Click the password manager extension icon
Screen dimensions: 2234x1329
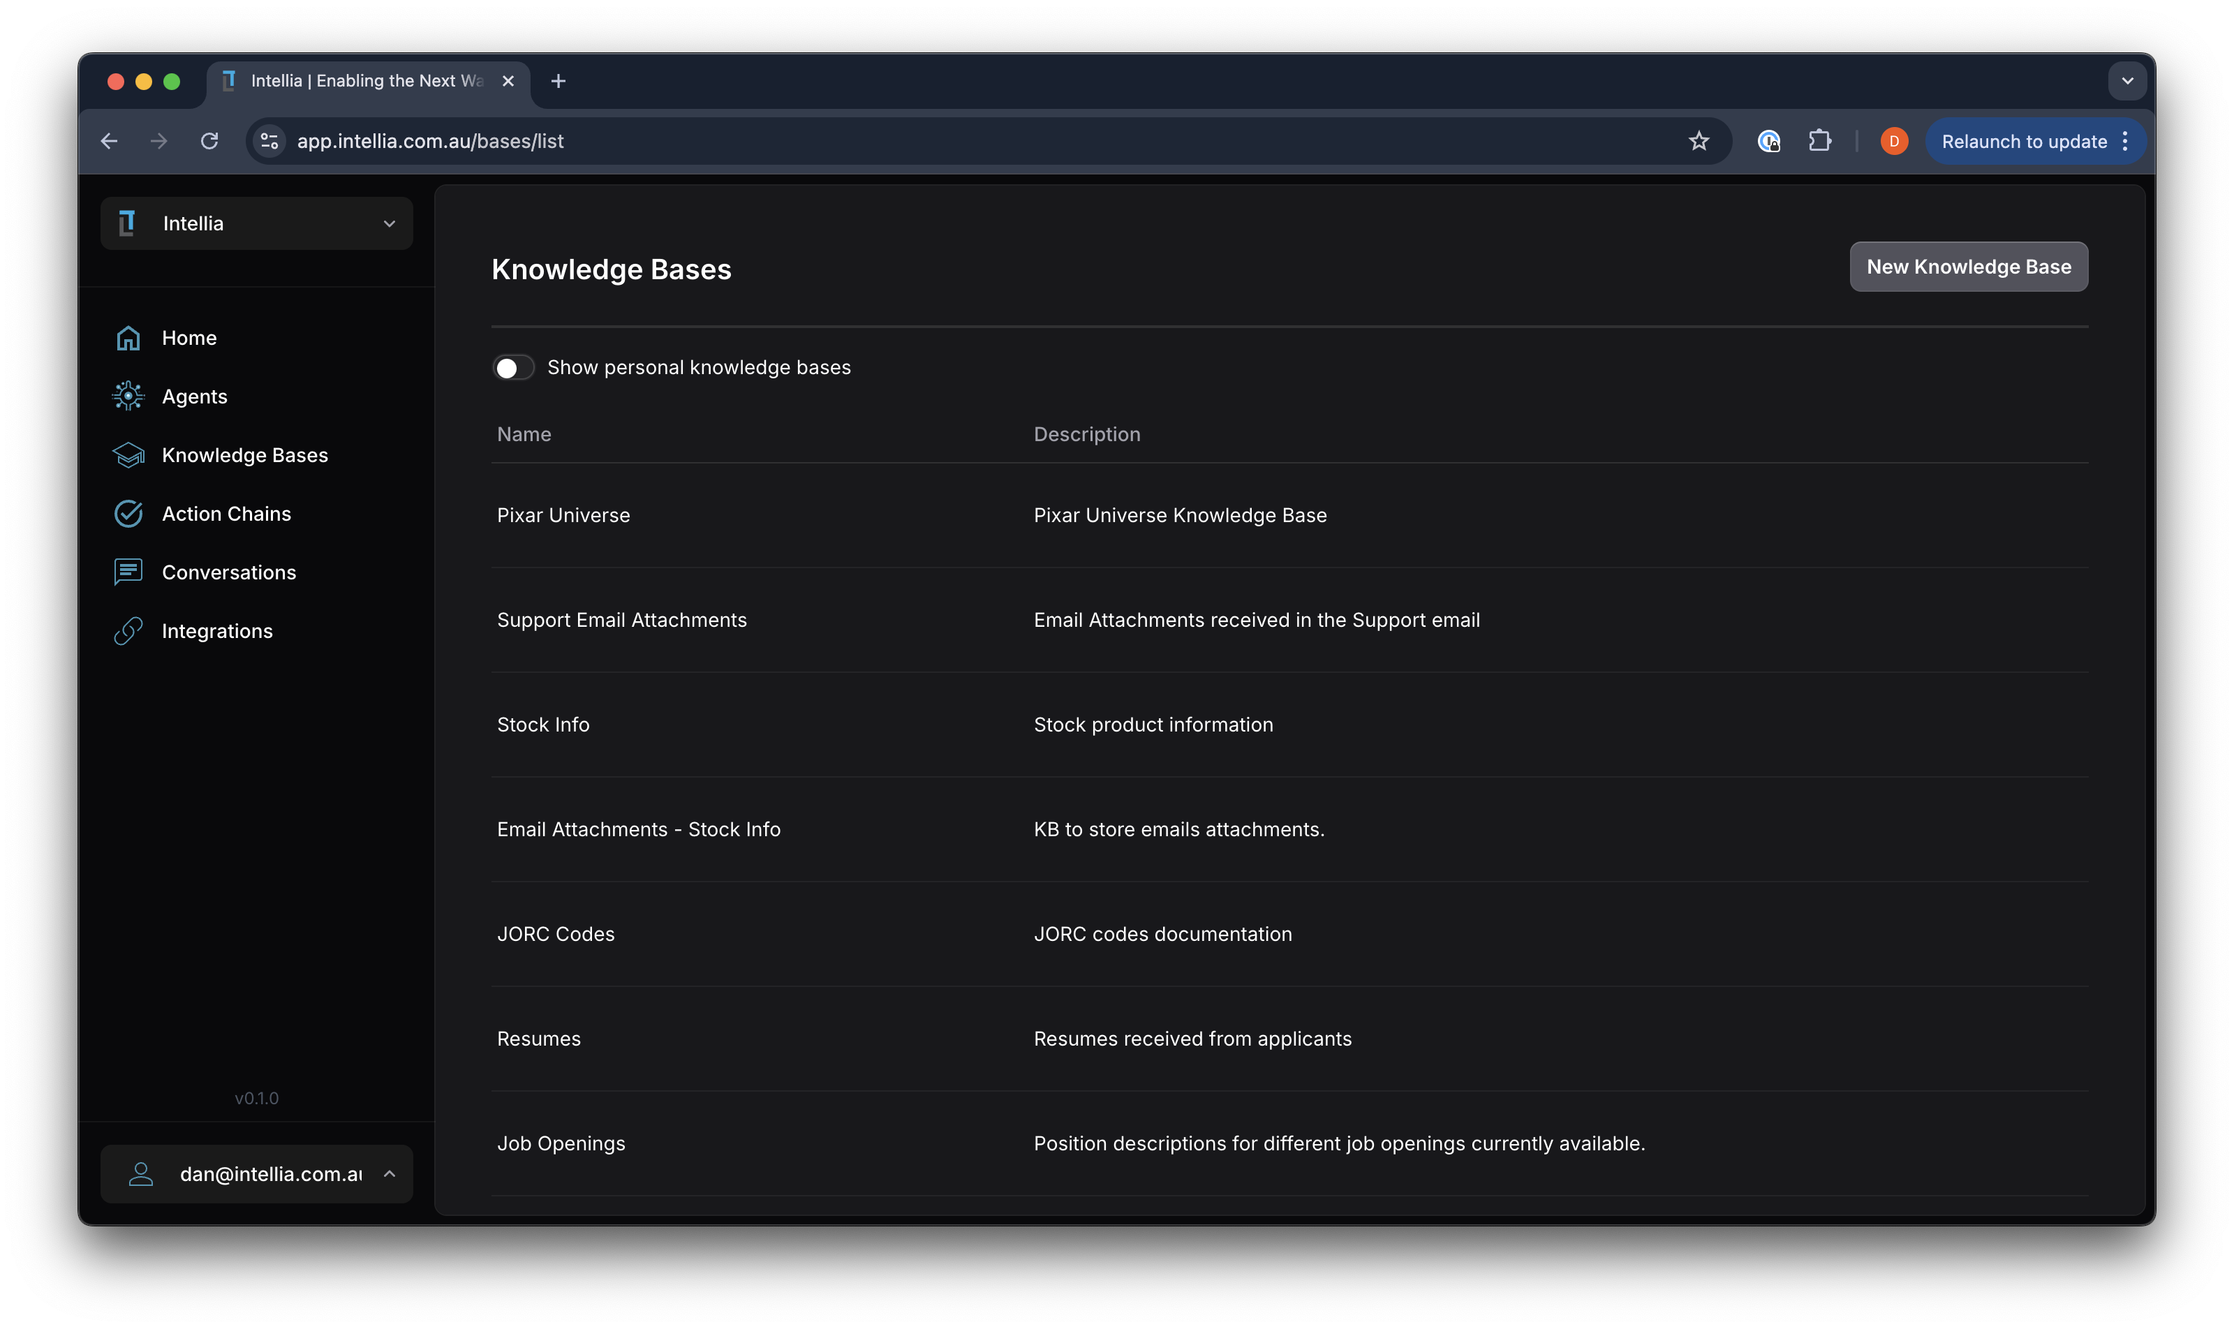[1768, 140]
